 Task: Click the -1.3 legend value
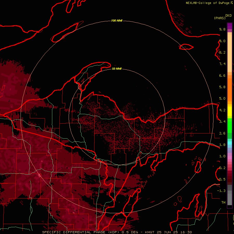(222, 191)
